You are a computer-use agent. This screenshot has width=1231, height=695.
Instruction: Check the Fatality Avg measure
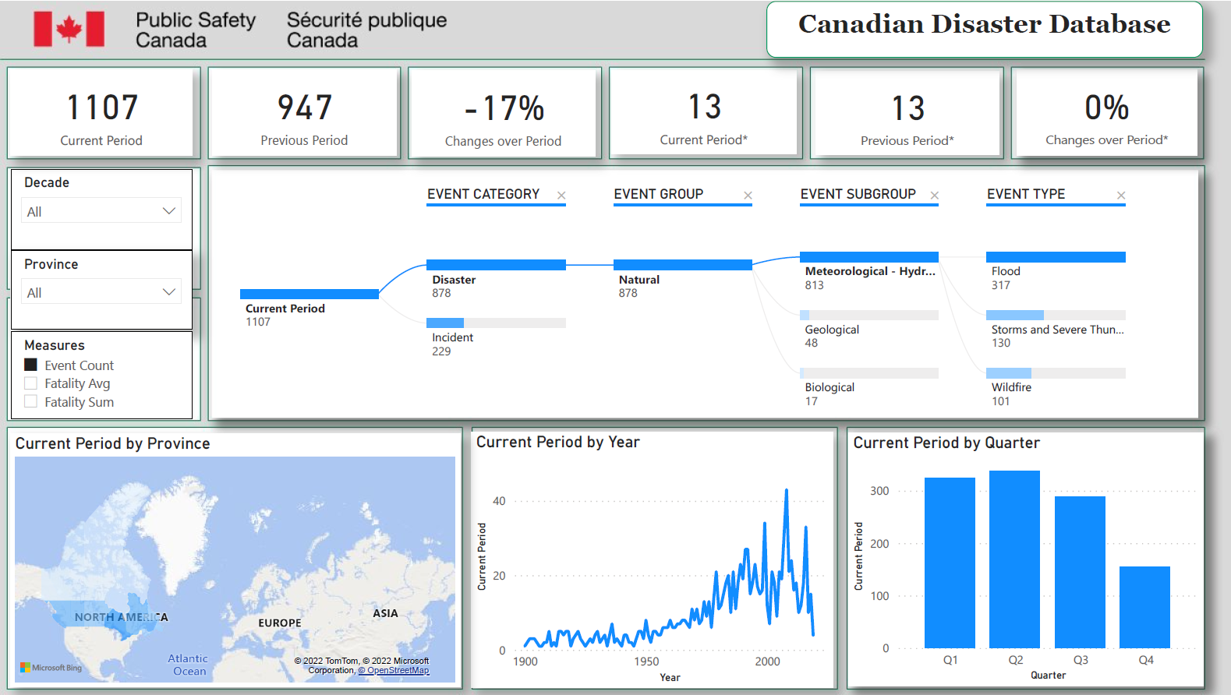[x=31, y=383]
